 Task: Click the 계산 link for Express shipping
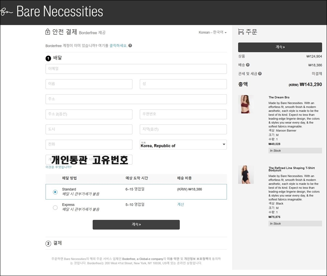tap(181, 204)
